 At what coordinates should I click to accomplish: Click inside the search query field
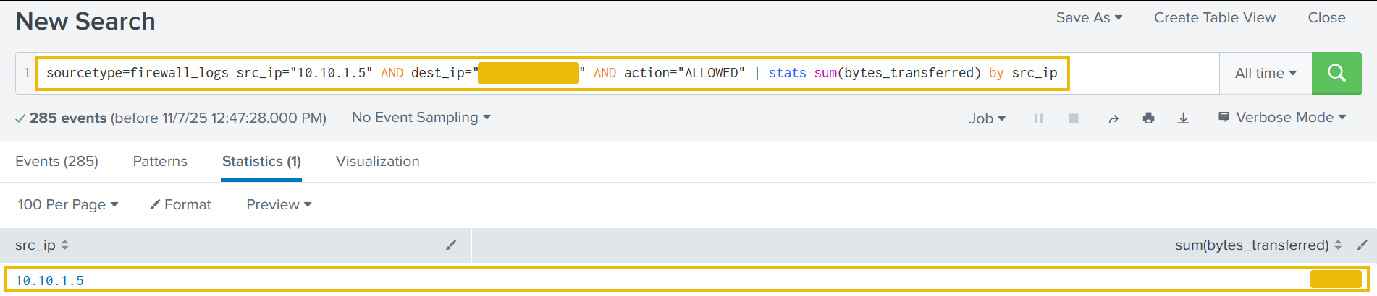(1137, 73)
